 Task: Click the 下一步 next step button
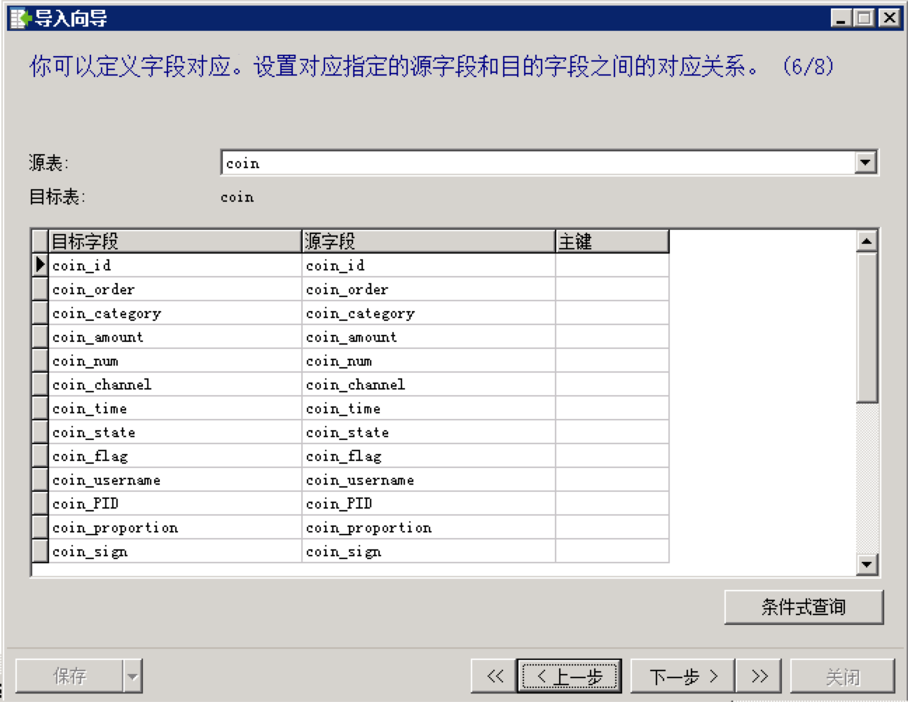coord(682,677)
